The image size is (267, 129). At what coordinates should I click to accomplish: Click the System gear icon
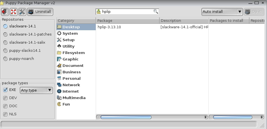59,33
